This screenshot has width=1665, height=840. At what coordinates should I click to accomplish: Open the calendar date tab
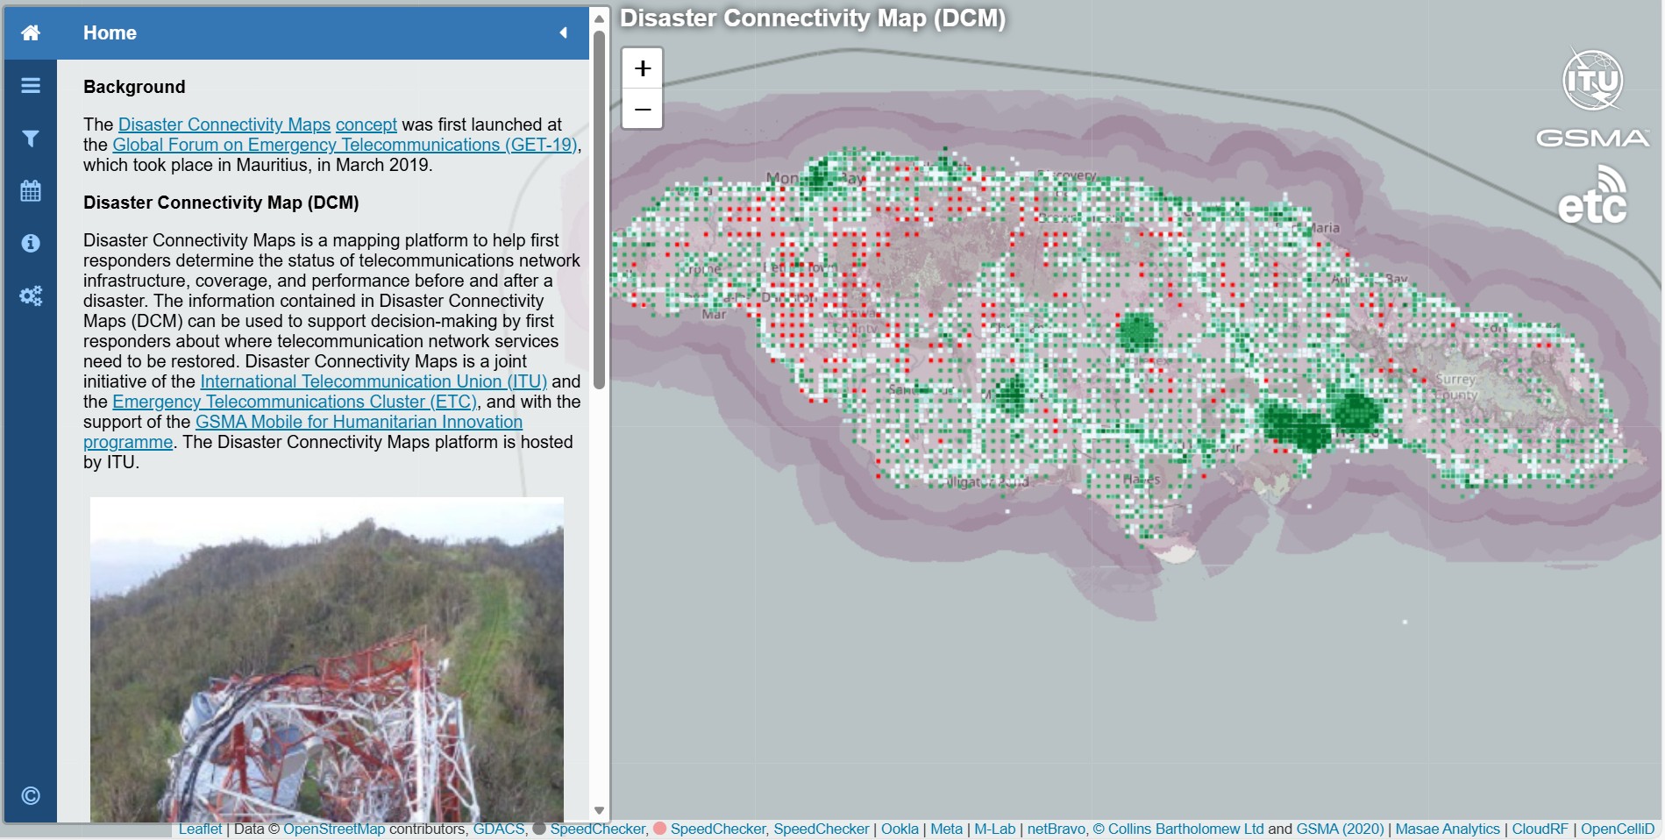click(31, 191)
